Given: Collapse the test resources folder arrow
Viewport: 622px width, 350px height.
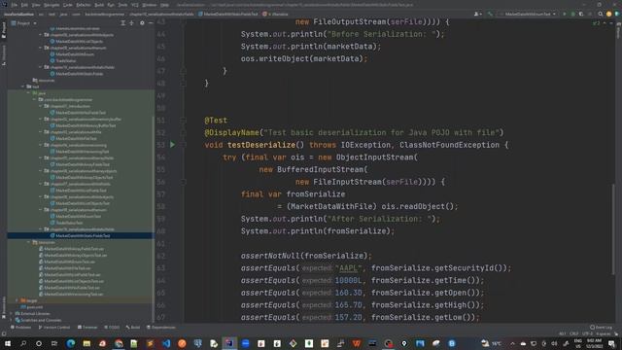Looking at the screenshot, I should pos(28,242).
